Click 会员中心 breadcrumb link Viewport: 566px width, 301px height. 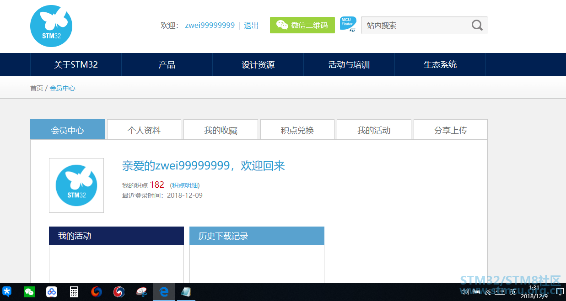[63, 88]
